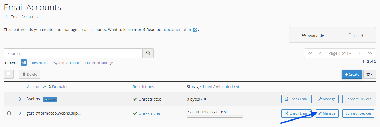Open the Page 1 of 1 dropdown
Image resolution: width=380 pixels, height=127 pixels.
340,53
